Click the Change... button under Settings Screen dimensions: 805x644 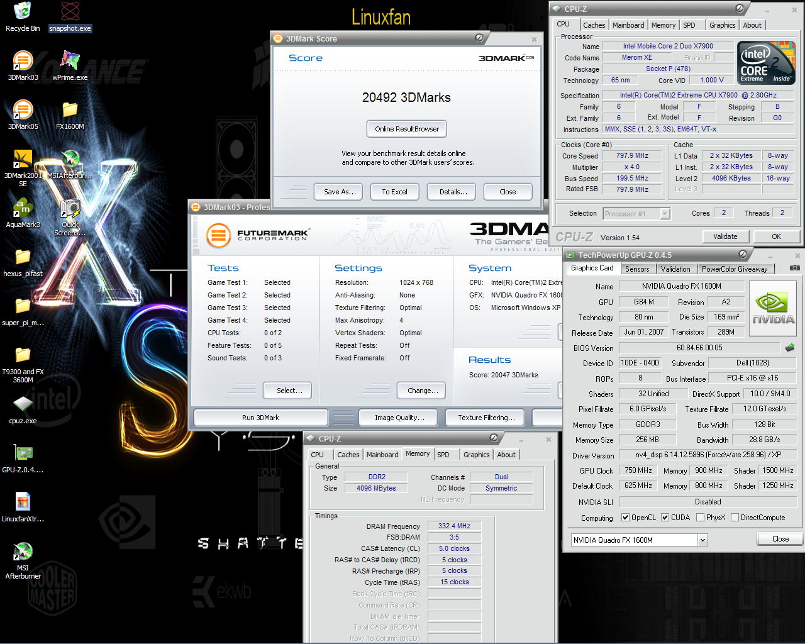[423, 391]
